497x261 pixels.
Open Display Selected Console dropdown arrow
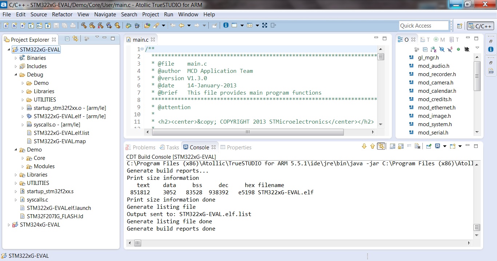pyautogui.click(x=444, y=146)
